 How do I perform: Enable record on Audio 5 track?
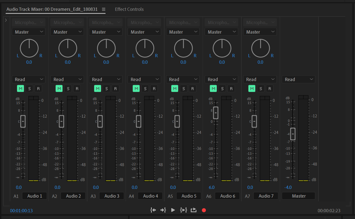(192, 88)
